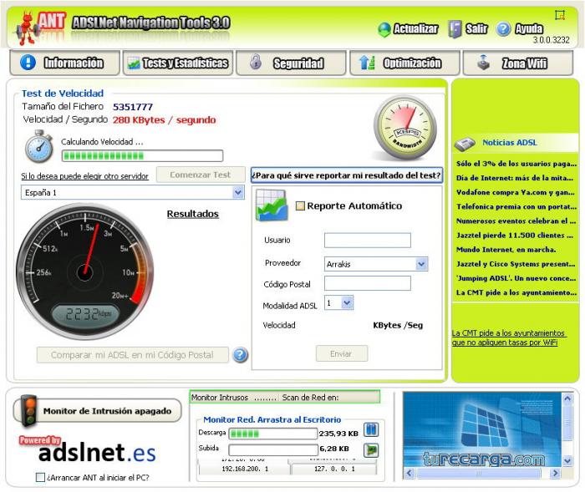Image resolution: width=585 pixels, height=492 pixels.
Task: Click the Salir door icon
Action: (x=455, y=29)
